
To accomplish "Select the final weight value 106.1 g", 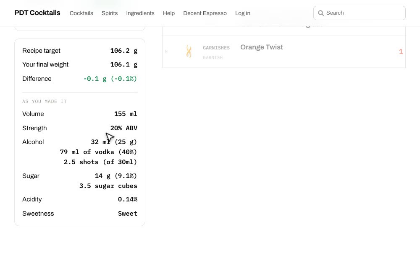I will tap(124, 64).
